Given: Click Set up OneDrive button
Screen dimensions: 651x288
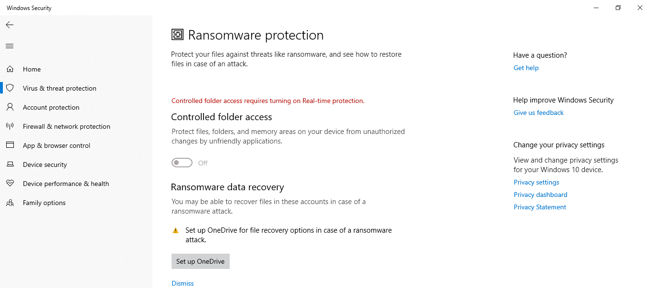Looking at the screenshot, I should pyautogui.click(x=200, y=261).
